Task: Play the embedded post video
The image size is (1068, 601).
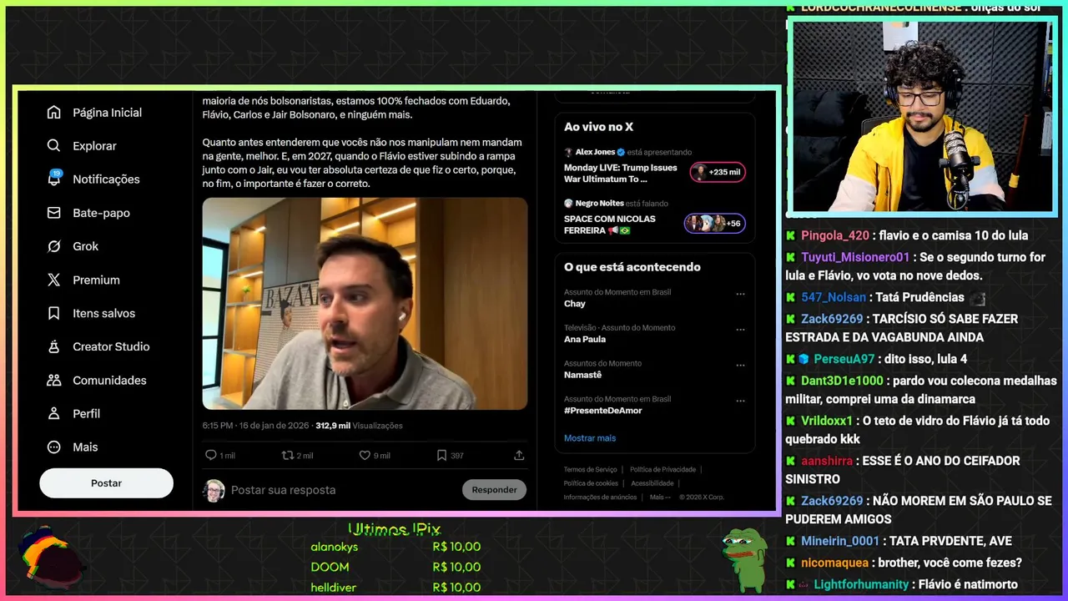Action: (365, 303)
